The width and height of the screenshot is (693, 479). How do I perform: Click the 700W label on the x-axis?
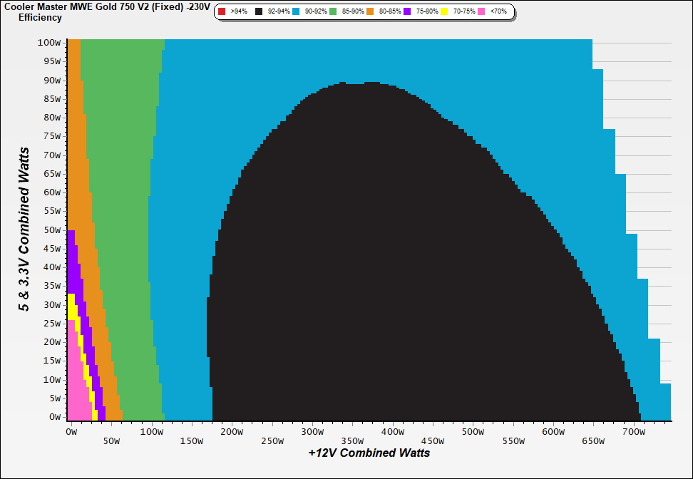click(x=634, y=432)
